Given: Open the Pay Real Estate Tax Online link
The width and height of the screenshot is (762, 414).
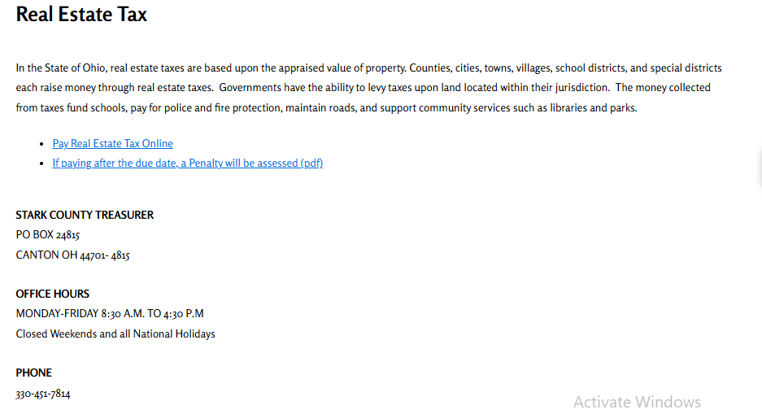Looking at the screenshot, I should pos(112,144).
